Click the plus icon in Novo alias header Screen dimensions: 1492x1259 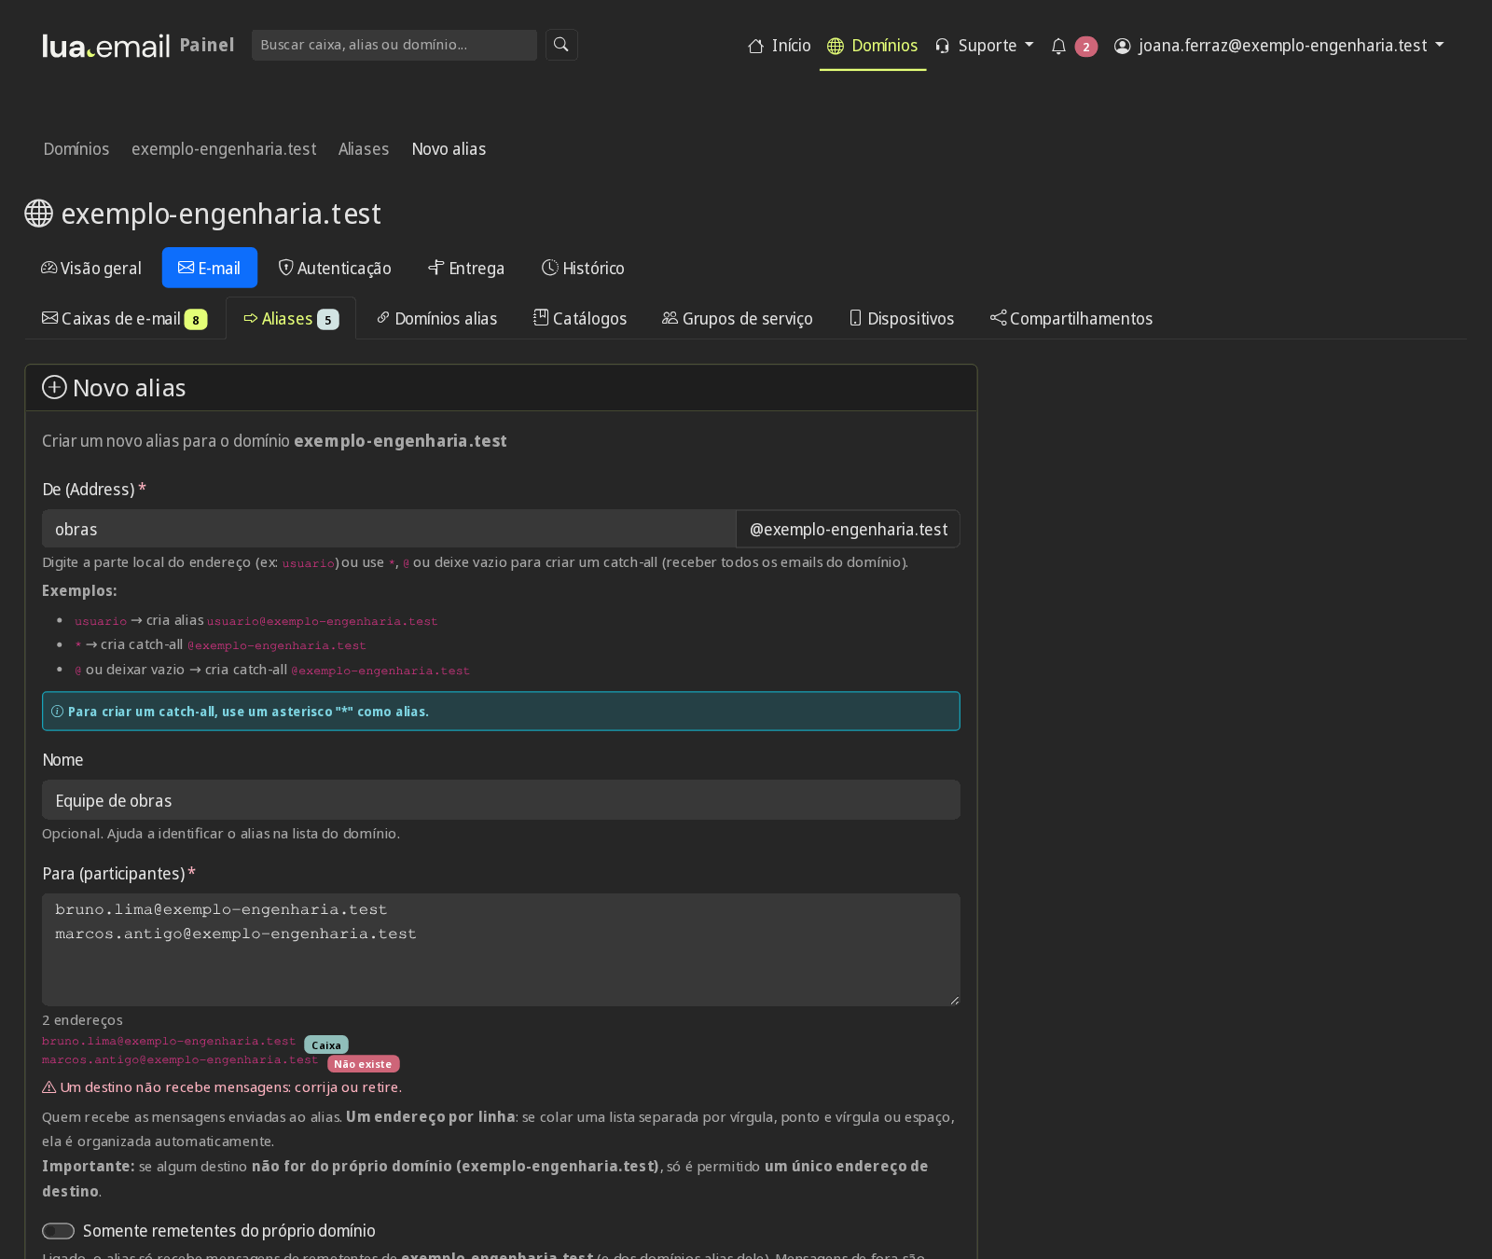(x=54, y=387)
